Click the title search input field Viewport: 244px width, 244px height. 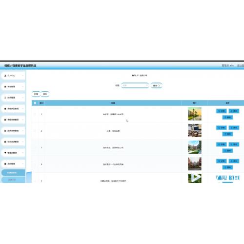click(135, 85)
